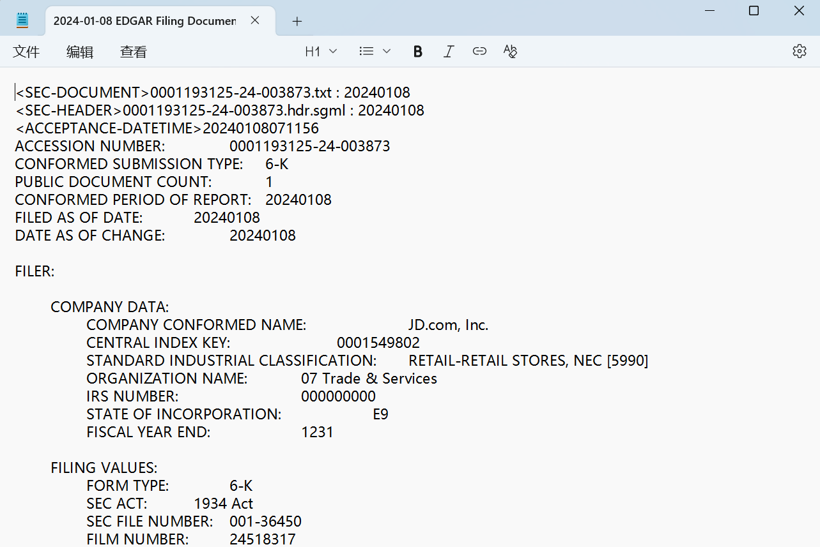Click the 'CENTRAL INDEX KEY:' label

(x=159, y=343)
